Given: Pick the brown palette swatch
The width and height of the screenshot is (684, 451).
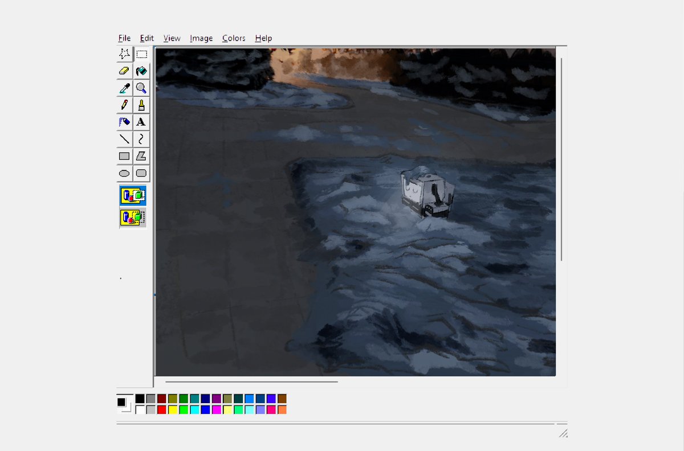Looking at the screenshot, I should (282, 399).
